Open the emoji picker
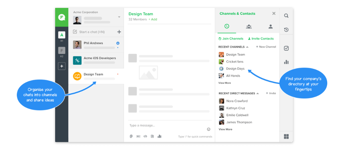The height and width of the screenshot is (159, 355). pyautogui.click(x=209, y=129)
